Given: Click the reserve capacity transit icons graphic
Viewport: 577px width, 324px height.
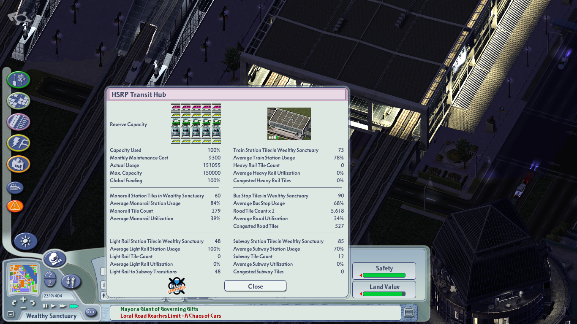Looking at the screenshot, I should tap(196, 124).
